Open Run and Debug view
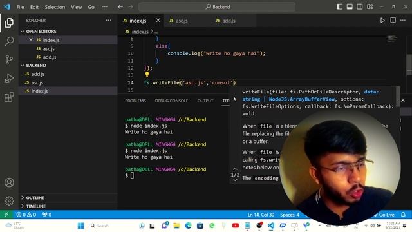This screenshot has width=412, height=232. [9, 79]
